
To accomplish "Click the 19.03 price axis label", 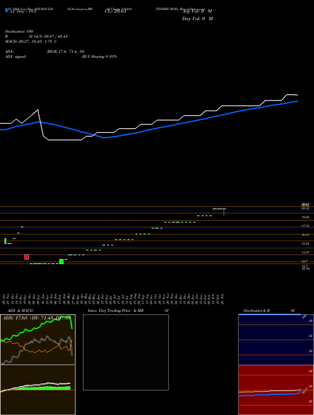I will 306,217.
